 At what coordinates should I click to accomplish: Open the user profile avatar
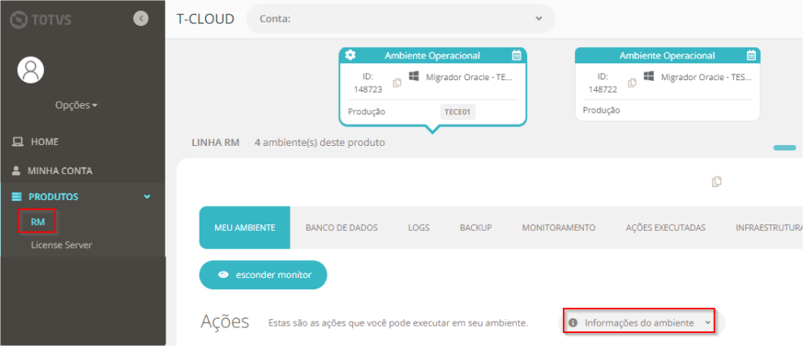(31, 69)
